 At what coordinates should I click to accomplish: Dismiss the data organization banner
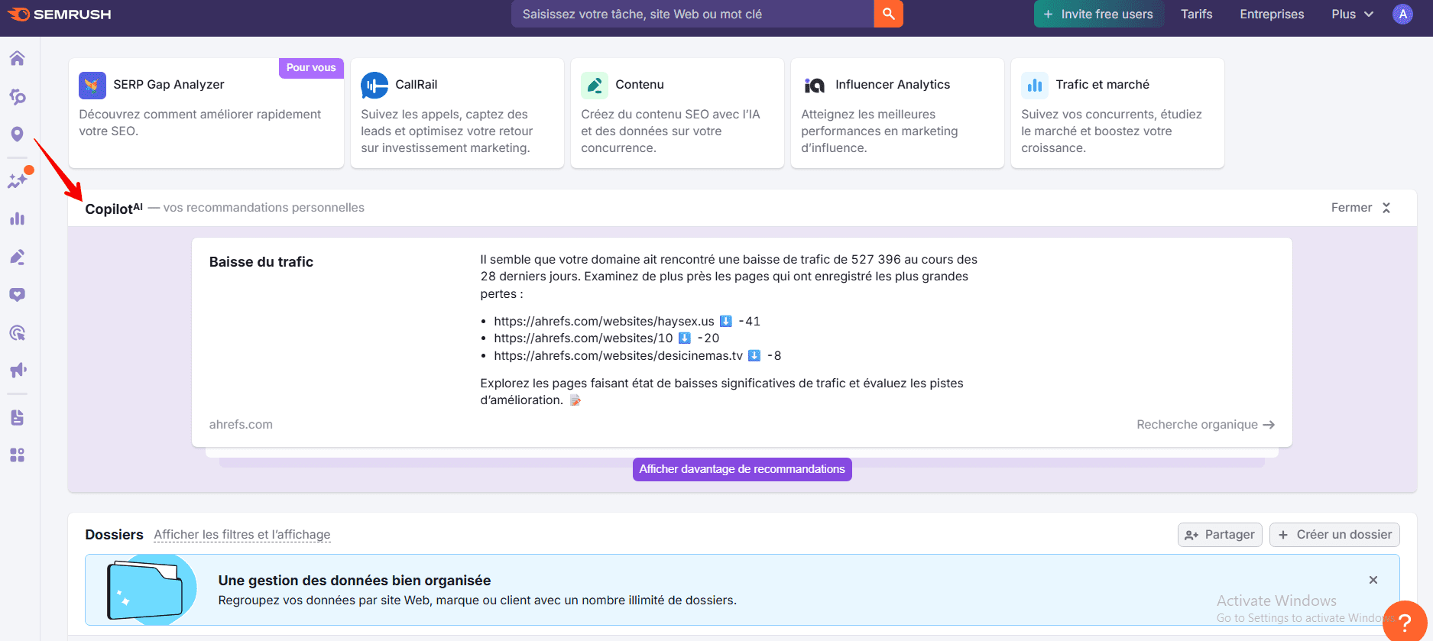pos(1373,580)
